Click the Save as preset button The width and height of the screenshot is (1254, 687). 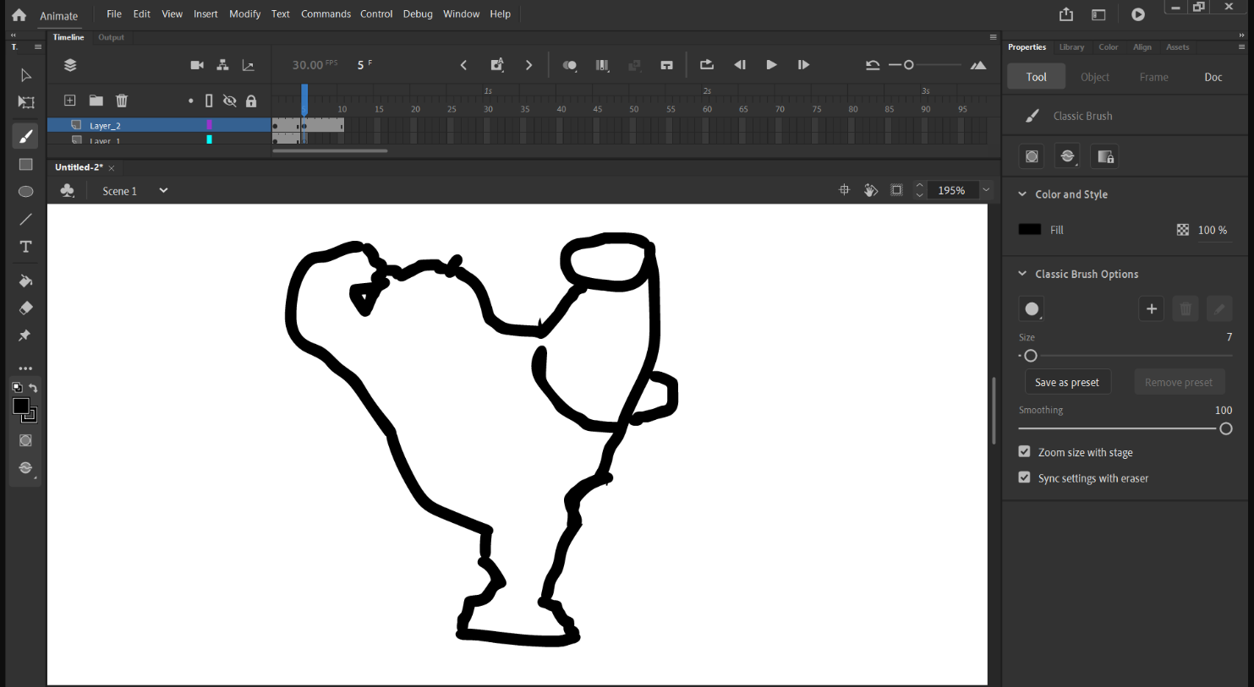[x=1067, y=382]
